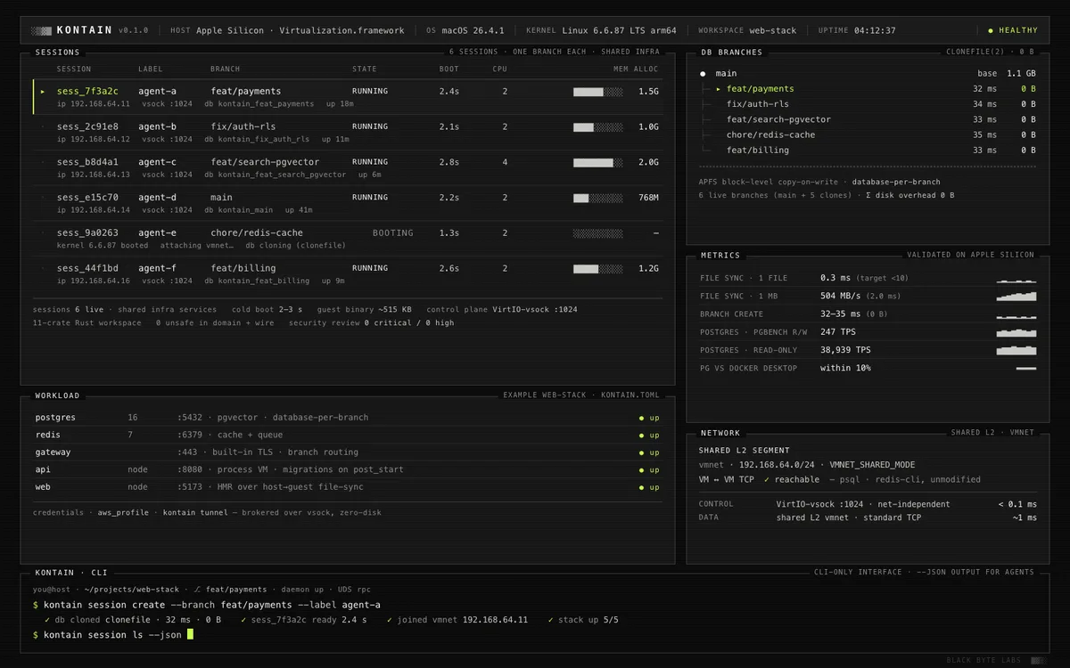Screen dimensions: 1070x668
Task: Click the Black Byte Labs footer logo
Action: point(997,661)
